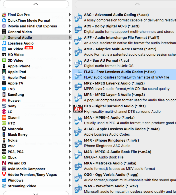The height and width of the screenshot is (195, 176).
Task: Click the format list scroll-up chevron
Action: 137,4
